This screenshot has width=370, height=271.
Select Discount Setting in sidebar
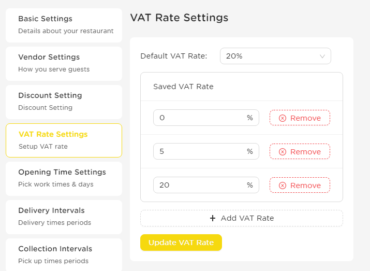click(x=64, y=102)
